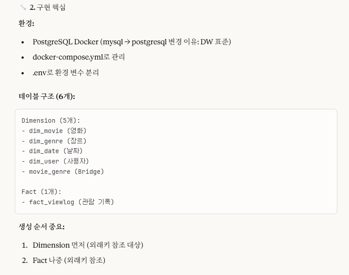
Task: Click the PostgreSQL Docker bullet line
Action: coord(132,42)
